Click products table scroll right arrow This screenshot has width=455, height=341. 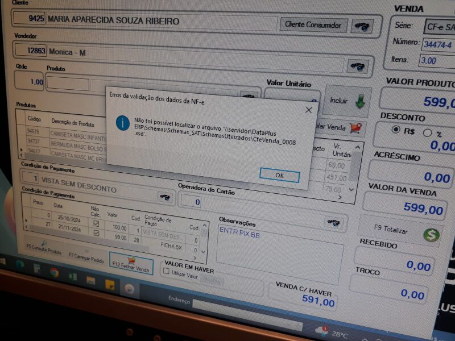pyautogui.click(x=340, y=197)
